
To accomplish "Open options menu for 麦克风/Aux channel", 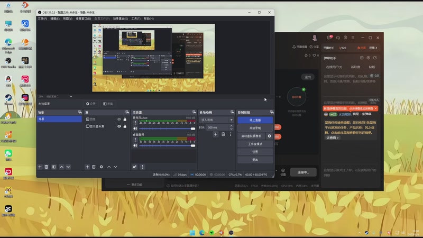I will pos(135,123).
